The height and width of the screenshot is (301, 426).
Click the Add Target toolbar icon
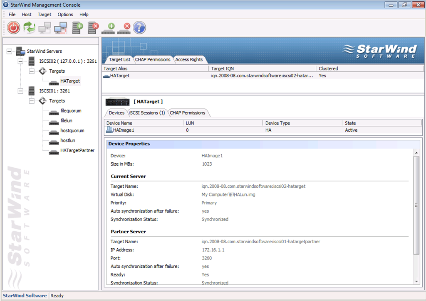pyautogui.click(x=108, y=29)
